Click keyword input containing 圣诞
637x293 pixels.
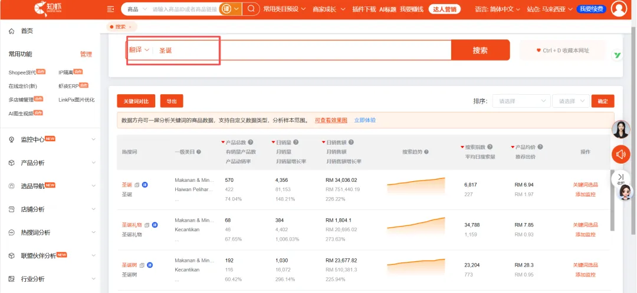[x=303, y=50]
